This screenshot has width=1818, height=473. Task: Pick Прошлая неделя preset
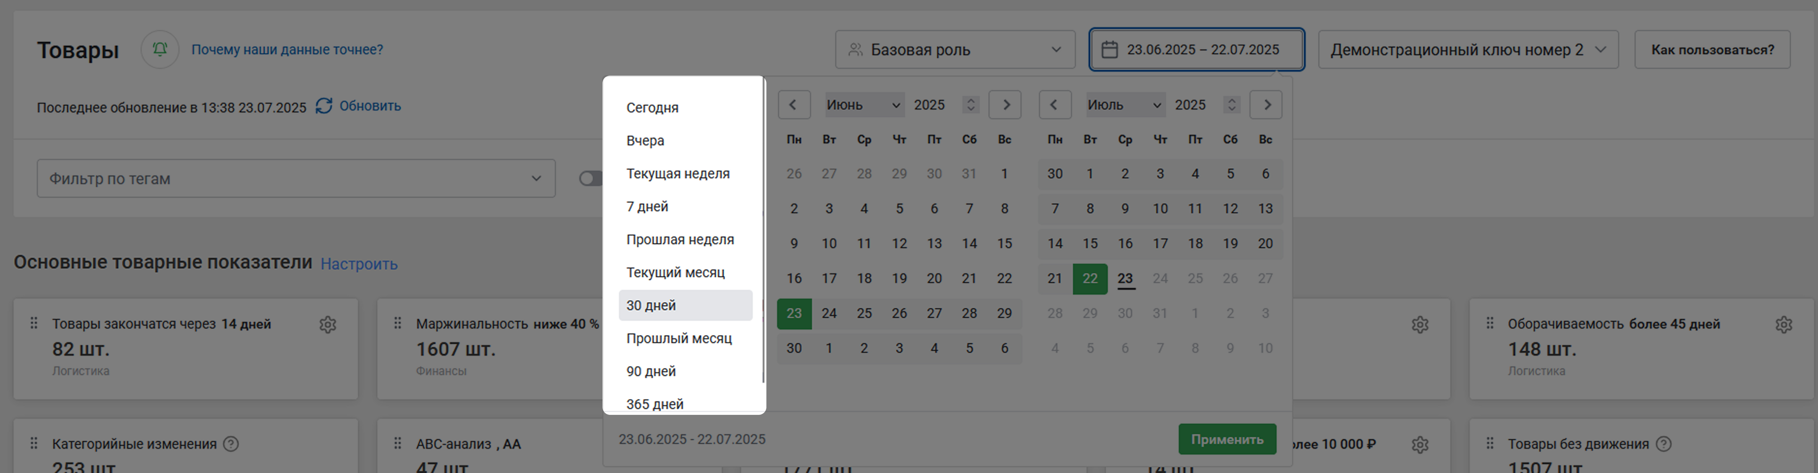pos(685,240)
